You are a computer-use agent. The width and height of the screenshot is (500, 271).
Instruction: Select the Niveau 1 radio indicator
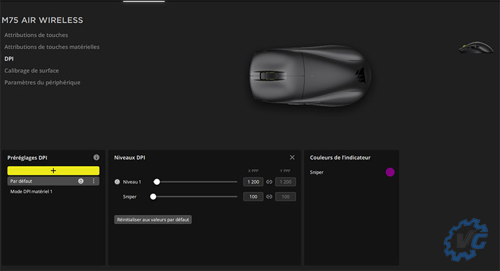pos(117,182)
